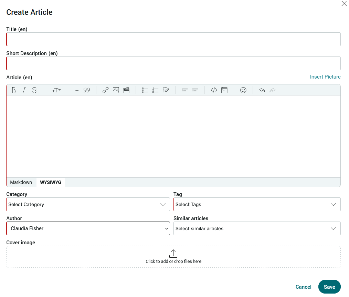Insert a blockquote

tap(87, 90)
